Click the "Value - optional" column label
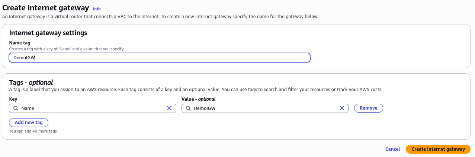 click(199, 99)
